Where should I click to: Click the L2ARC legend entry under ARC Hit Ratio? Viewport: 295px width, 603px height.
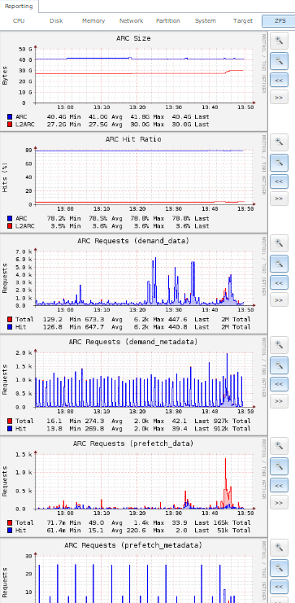tap(20, 225)
